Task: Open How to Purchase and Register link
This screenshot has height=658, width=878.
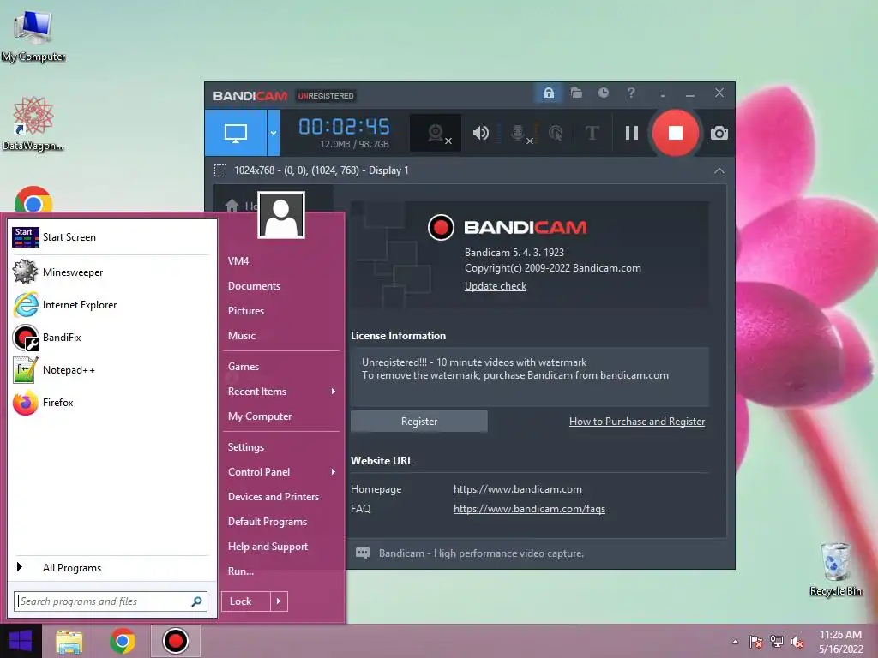Action: point(637,422)
